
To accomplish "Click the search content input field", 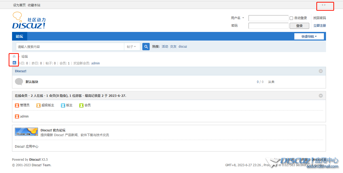I will [x=70, y=47].
